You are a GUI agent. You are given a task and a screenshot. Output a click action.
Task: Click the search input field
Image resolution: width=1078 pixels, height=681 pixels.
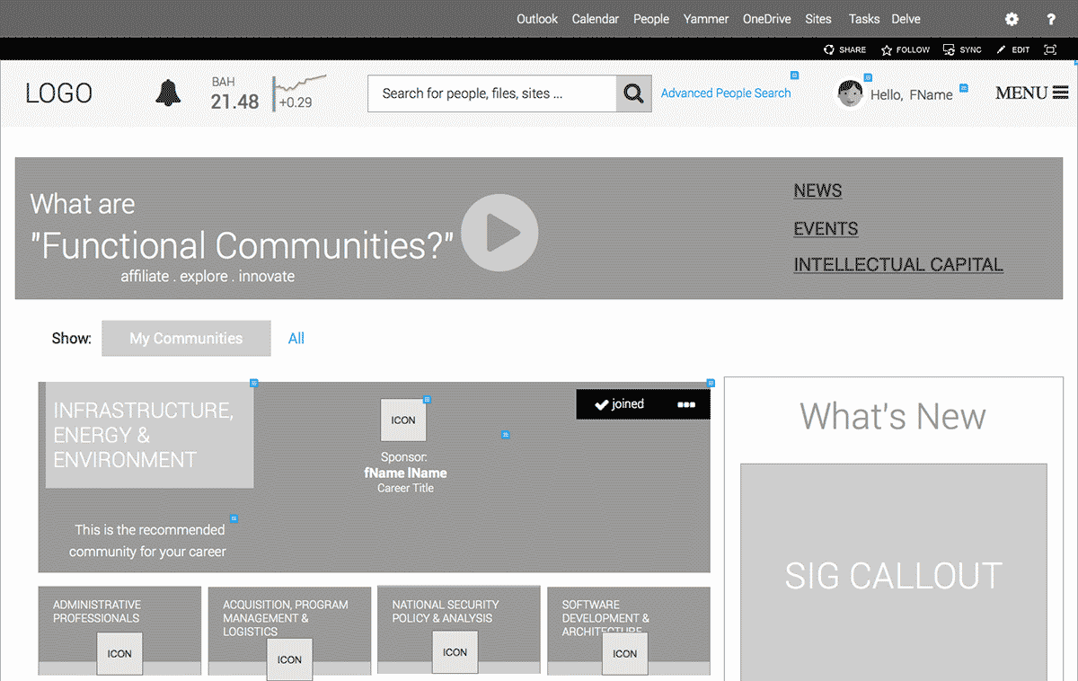tap(491, 93)
